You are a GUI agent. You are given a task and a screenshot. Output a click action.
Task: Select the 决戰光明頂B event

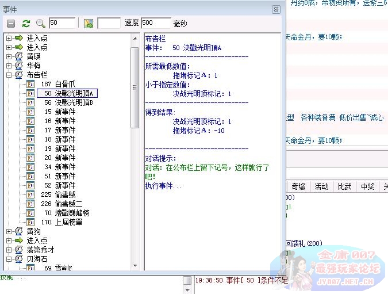pos(74,102)
